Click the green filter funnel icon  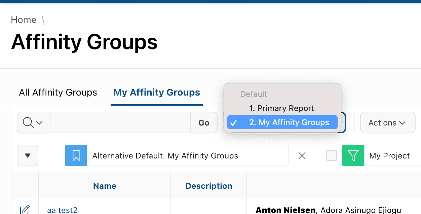pyautogui.click(x=353, y=155)
